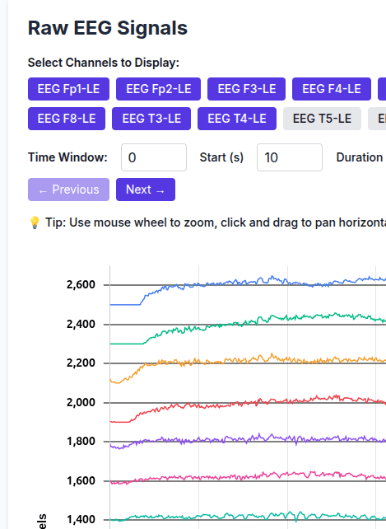Go to the Previous time window
Image resolution: width=386 pixels, height=529 pixels.
coord(68,190)
